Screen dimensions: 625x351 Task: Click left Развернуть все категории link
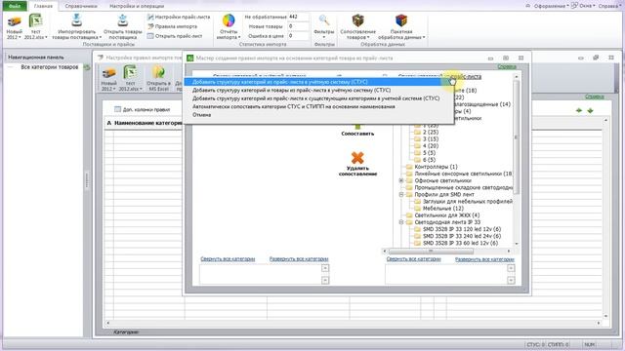point(299,259)
